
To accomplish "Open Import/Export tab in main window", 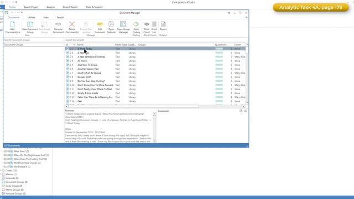I will [70, 7].
